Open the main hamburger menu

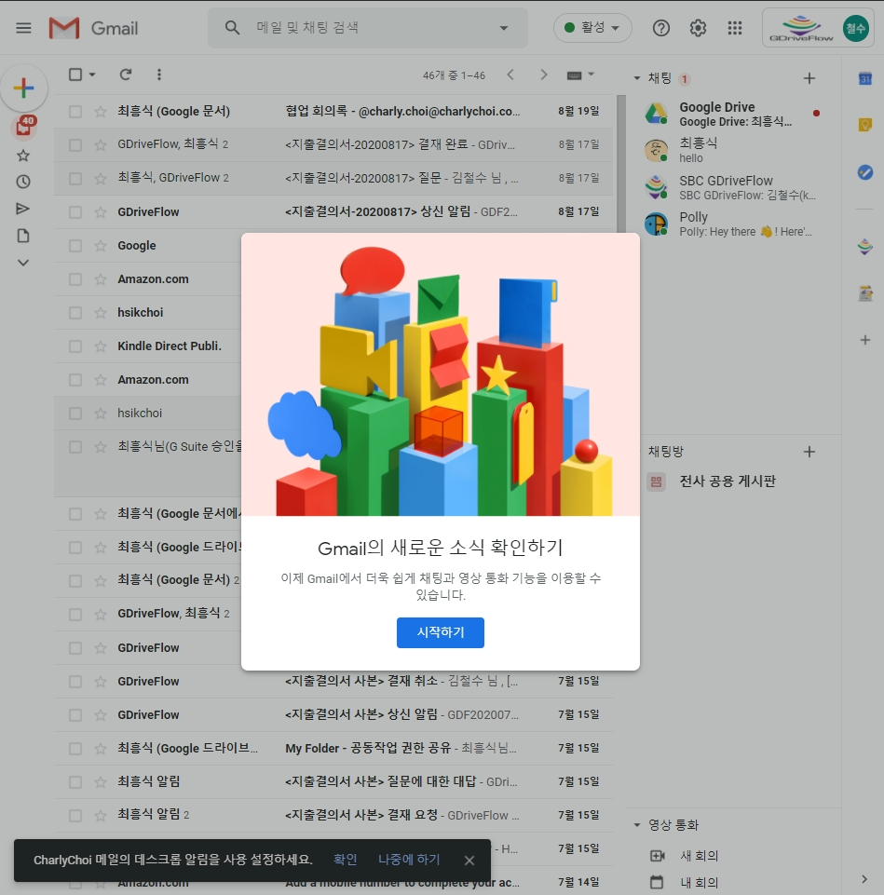(23, 28)
